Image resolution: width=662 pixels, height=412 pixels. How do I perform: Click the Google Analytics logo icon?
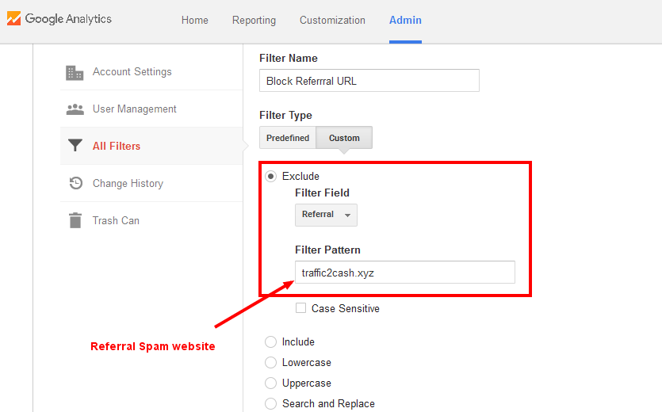[x=13, y=18]
